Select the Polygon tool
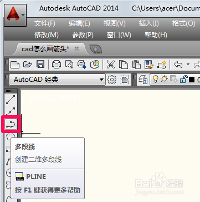This screenshot has width=200, height=202. 11,137
